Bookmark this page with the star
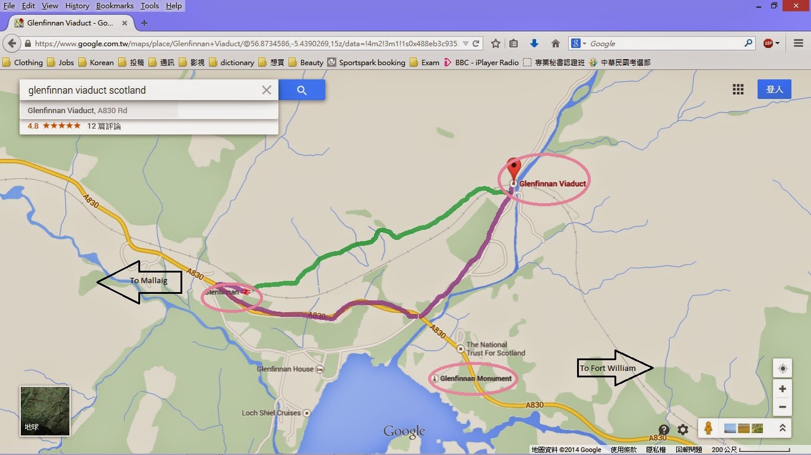 tap(496, 44)
